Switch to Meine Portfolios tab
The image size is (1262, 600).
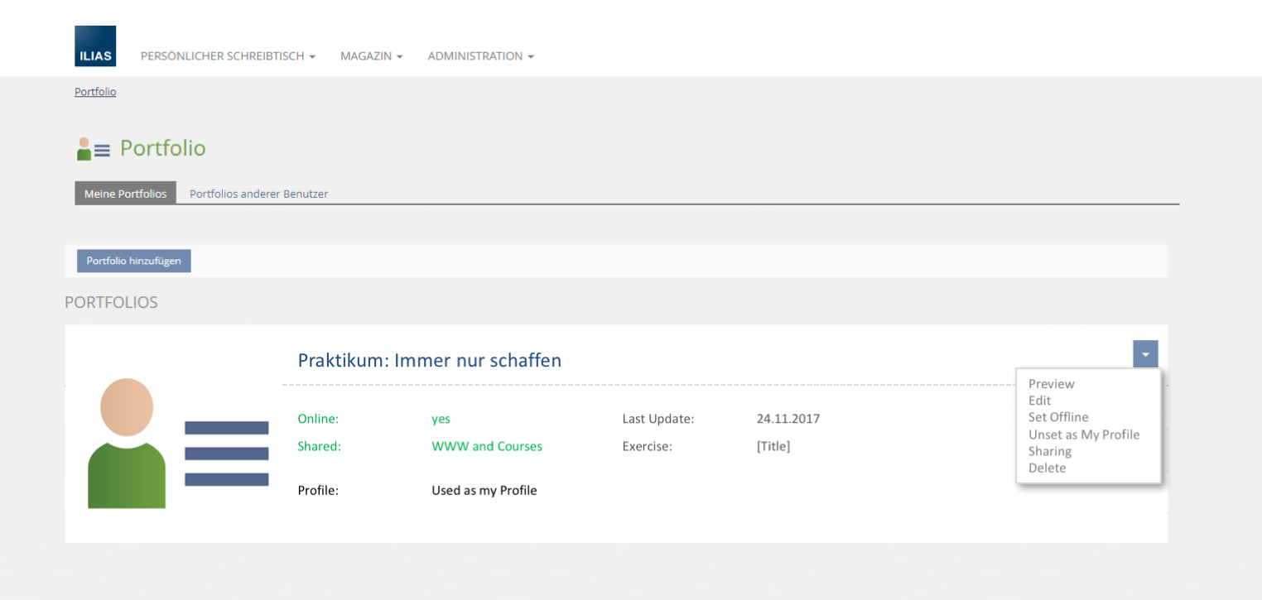tap(125, 194)
